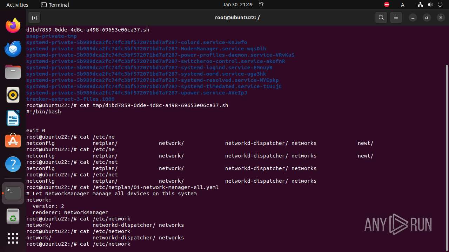Click the power icon in top bar

point(440,5)
